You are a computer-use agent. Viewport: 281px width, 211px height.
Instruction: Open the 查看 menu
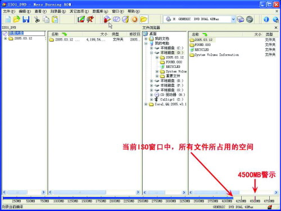[x=40, y=11]
